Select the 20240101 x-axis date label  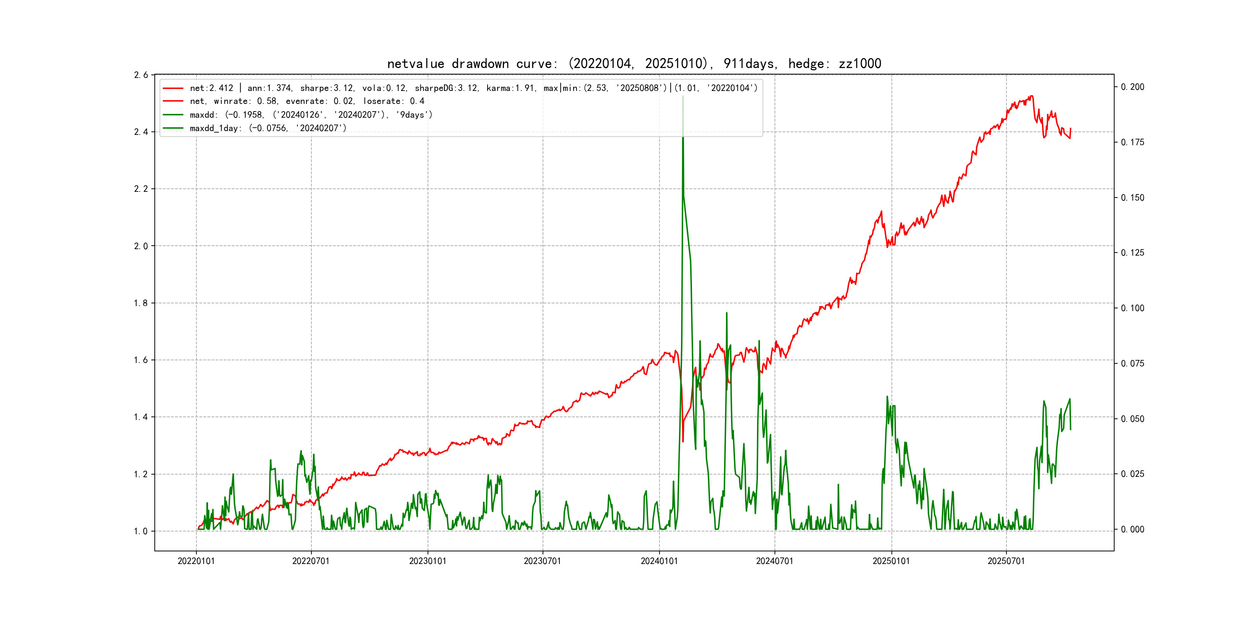coord(660,561)
